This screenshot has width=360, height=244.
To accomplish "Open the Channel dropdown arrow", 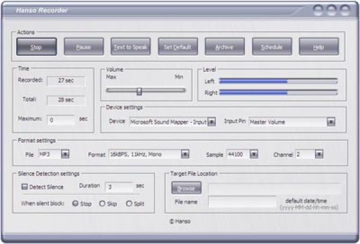I will [319, 154].
